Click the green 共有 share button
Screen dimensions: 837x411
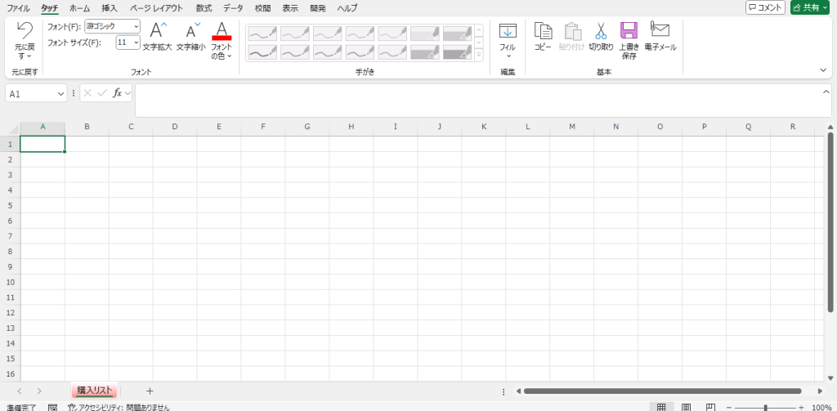coord(810,7)
